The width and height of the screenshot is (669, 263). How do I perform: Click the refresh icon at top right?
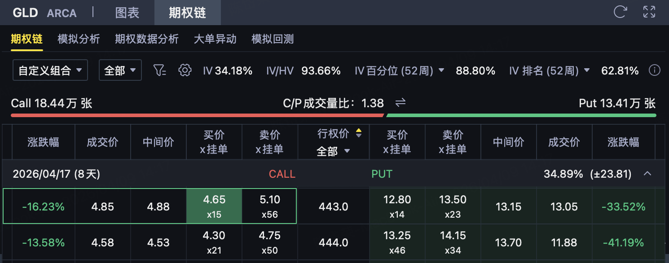(x=620, y=12)
